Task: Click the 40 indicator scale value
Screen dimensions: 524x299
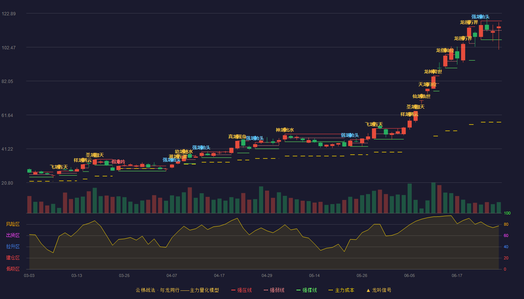Action: coord(506,247)
